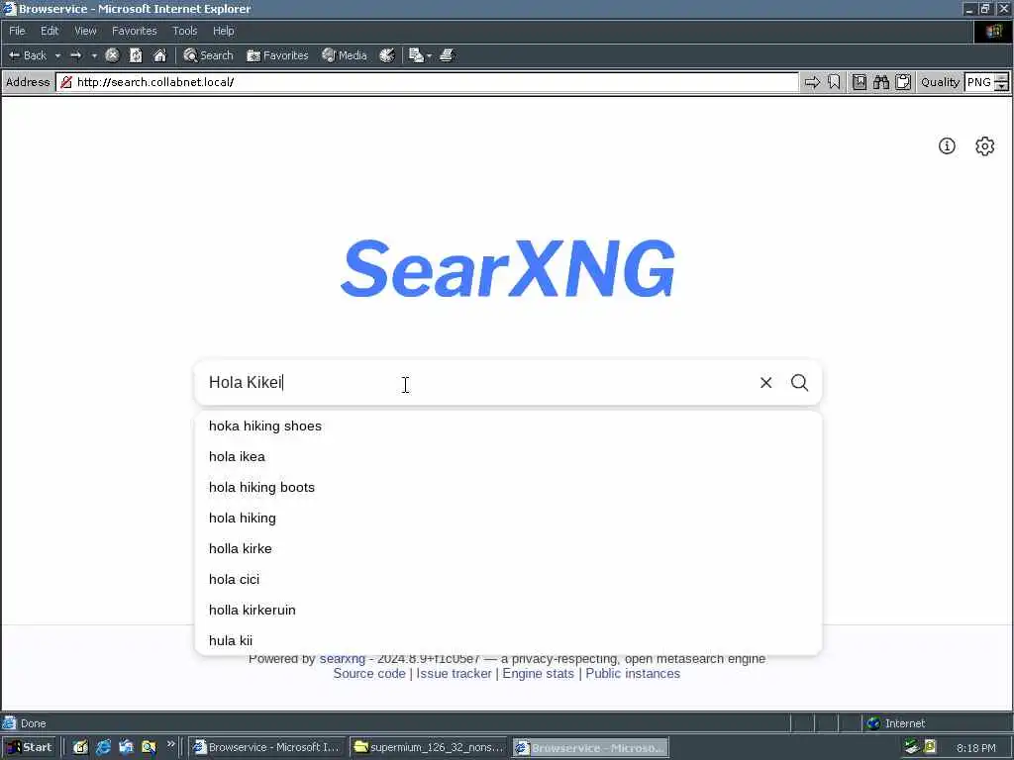Increase Quality with the up stepper
Viewport: 1014px width, 760px height.
click(x=1001, y=78)
